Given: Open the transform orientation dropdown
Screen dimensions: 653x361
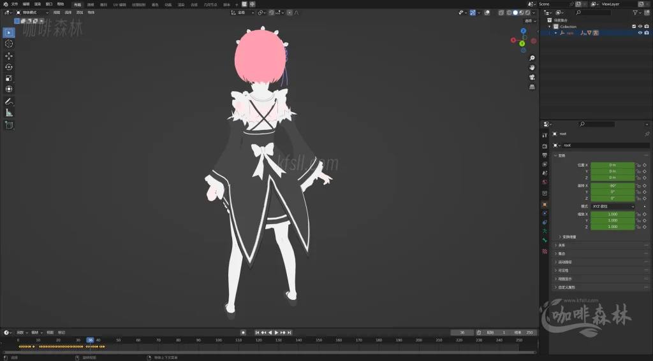Looking at the screenshot, I should [242, 13].
